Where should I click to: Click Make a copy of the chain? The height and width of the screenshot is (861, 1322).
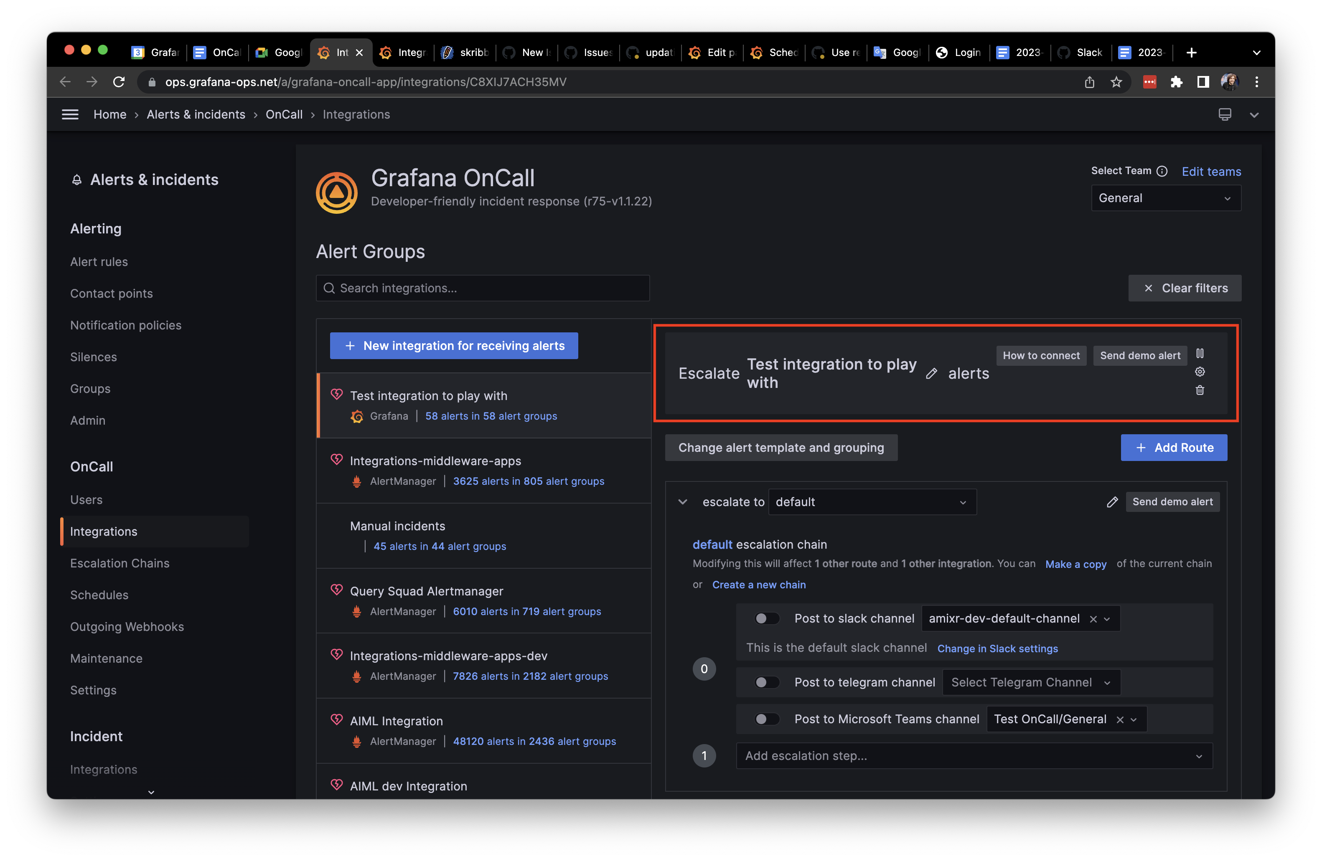click(x=1075, y=564)
